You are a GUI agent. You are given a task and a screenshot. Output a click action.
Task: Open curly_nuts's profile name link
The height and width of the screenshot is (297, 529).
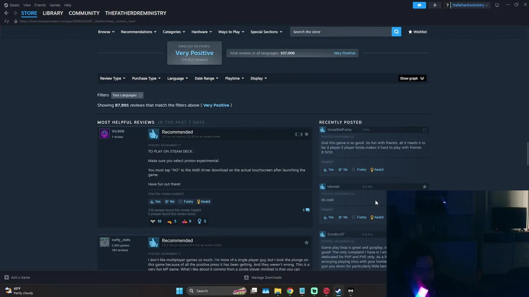pos(121,240)
